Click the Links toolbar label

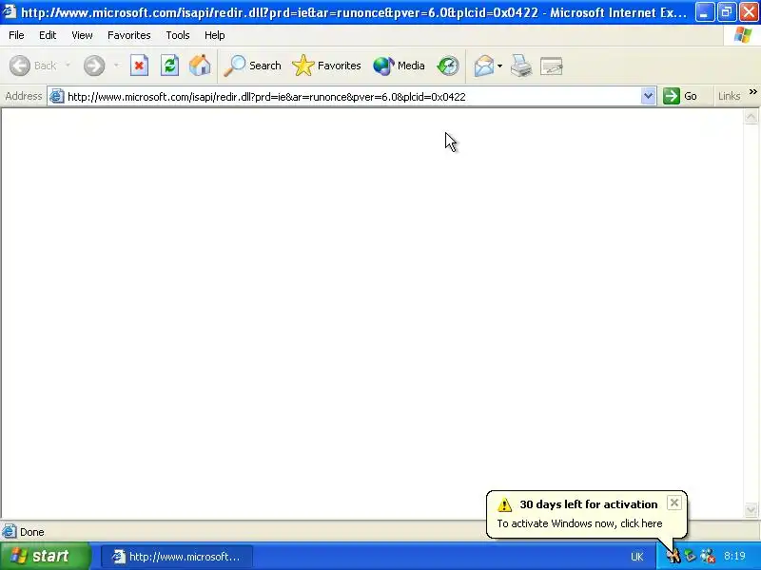coord(729,96)
